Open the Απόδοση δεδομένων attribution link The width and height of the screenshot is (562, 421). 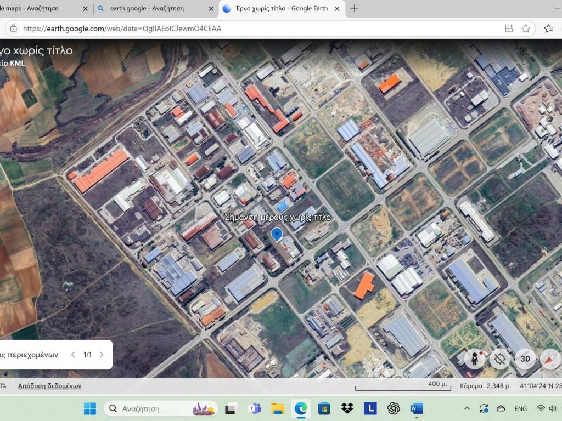(49, 386)
